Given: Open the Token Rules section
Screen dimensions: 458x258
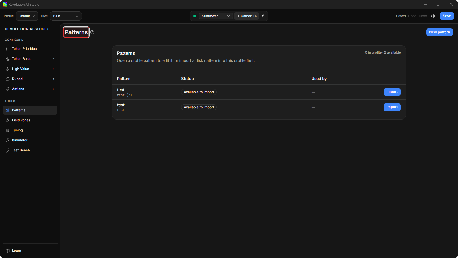Looking at the screenshot, I should point(30,59).
